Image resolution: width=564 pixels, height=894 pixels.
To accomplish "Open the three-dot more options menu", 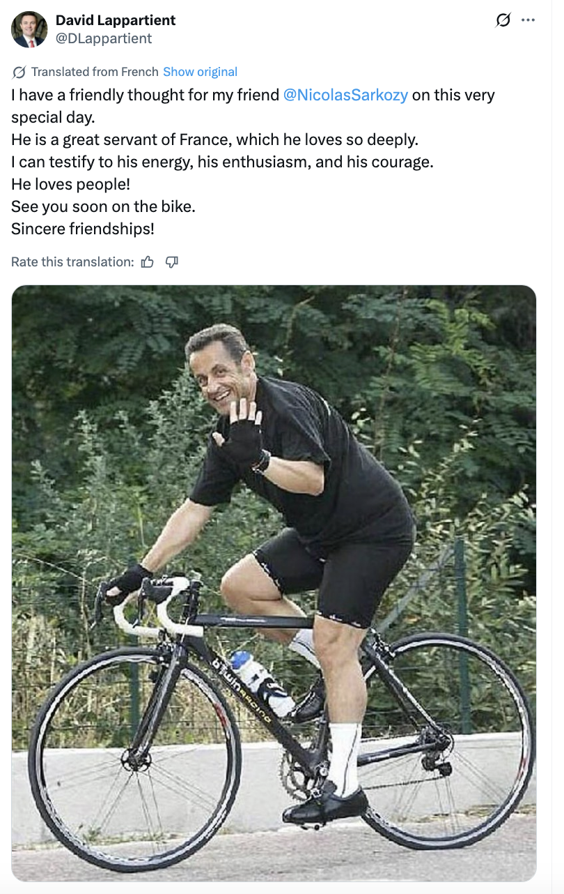I will (x=528, y=20).
